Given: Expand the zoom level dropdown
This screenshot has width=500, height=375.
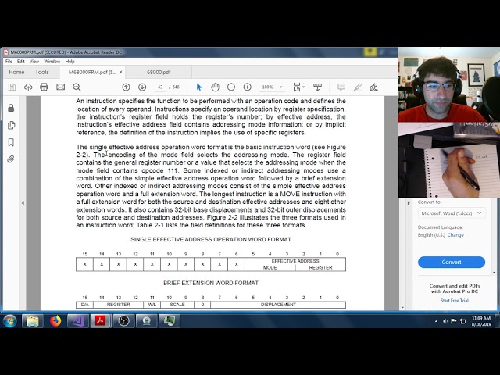Looking at the screenshot, I should [281, 87].
